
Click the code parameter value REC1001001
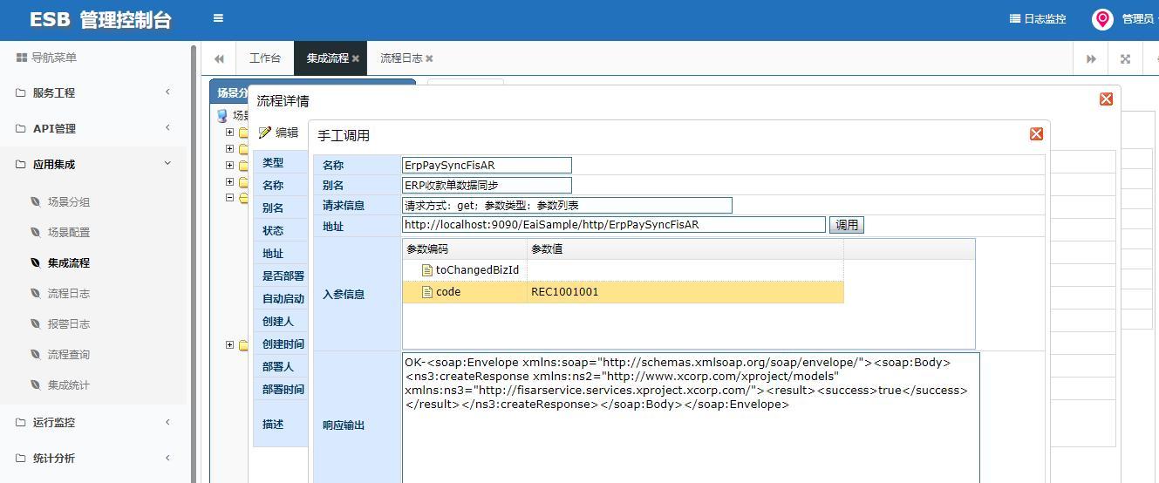click(x=565, y=292)
